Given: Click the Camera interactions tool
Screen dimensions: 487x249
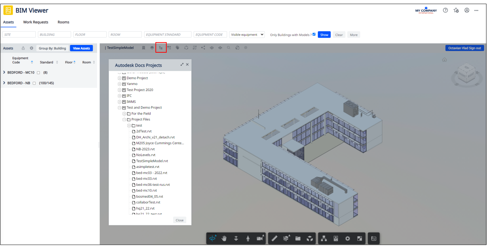Looking at the screenshot, I should (x=260, y=238).
